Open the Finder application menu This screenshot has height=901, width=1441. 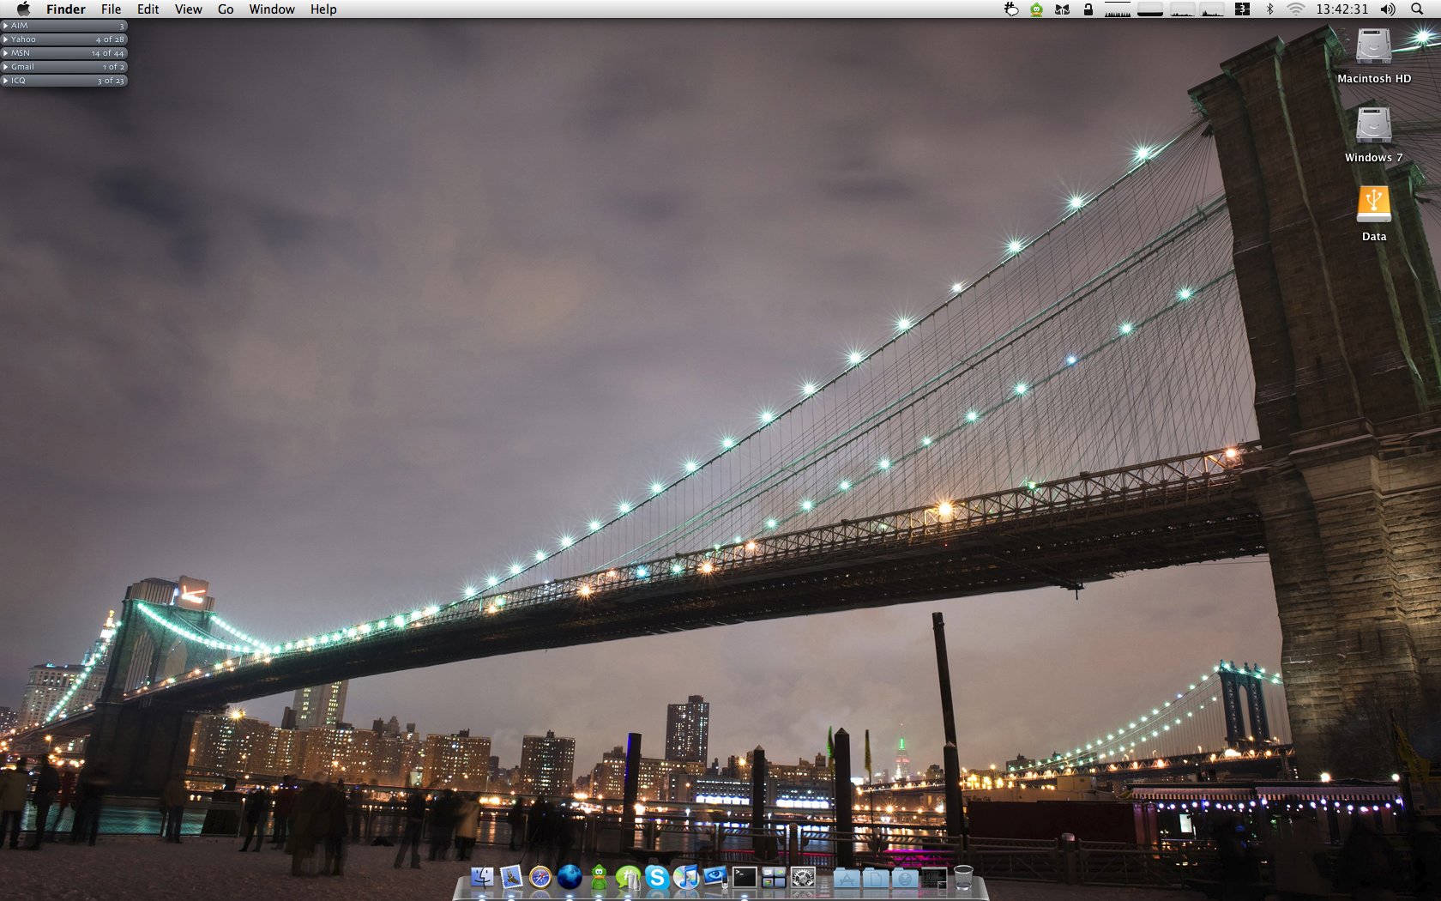[66, 9]
